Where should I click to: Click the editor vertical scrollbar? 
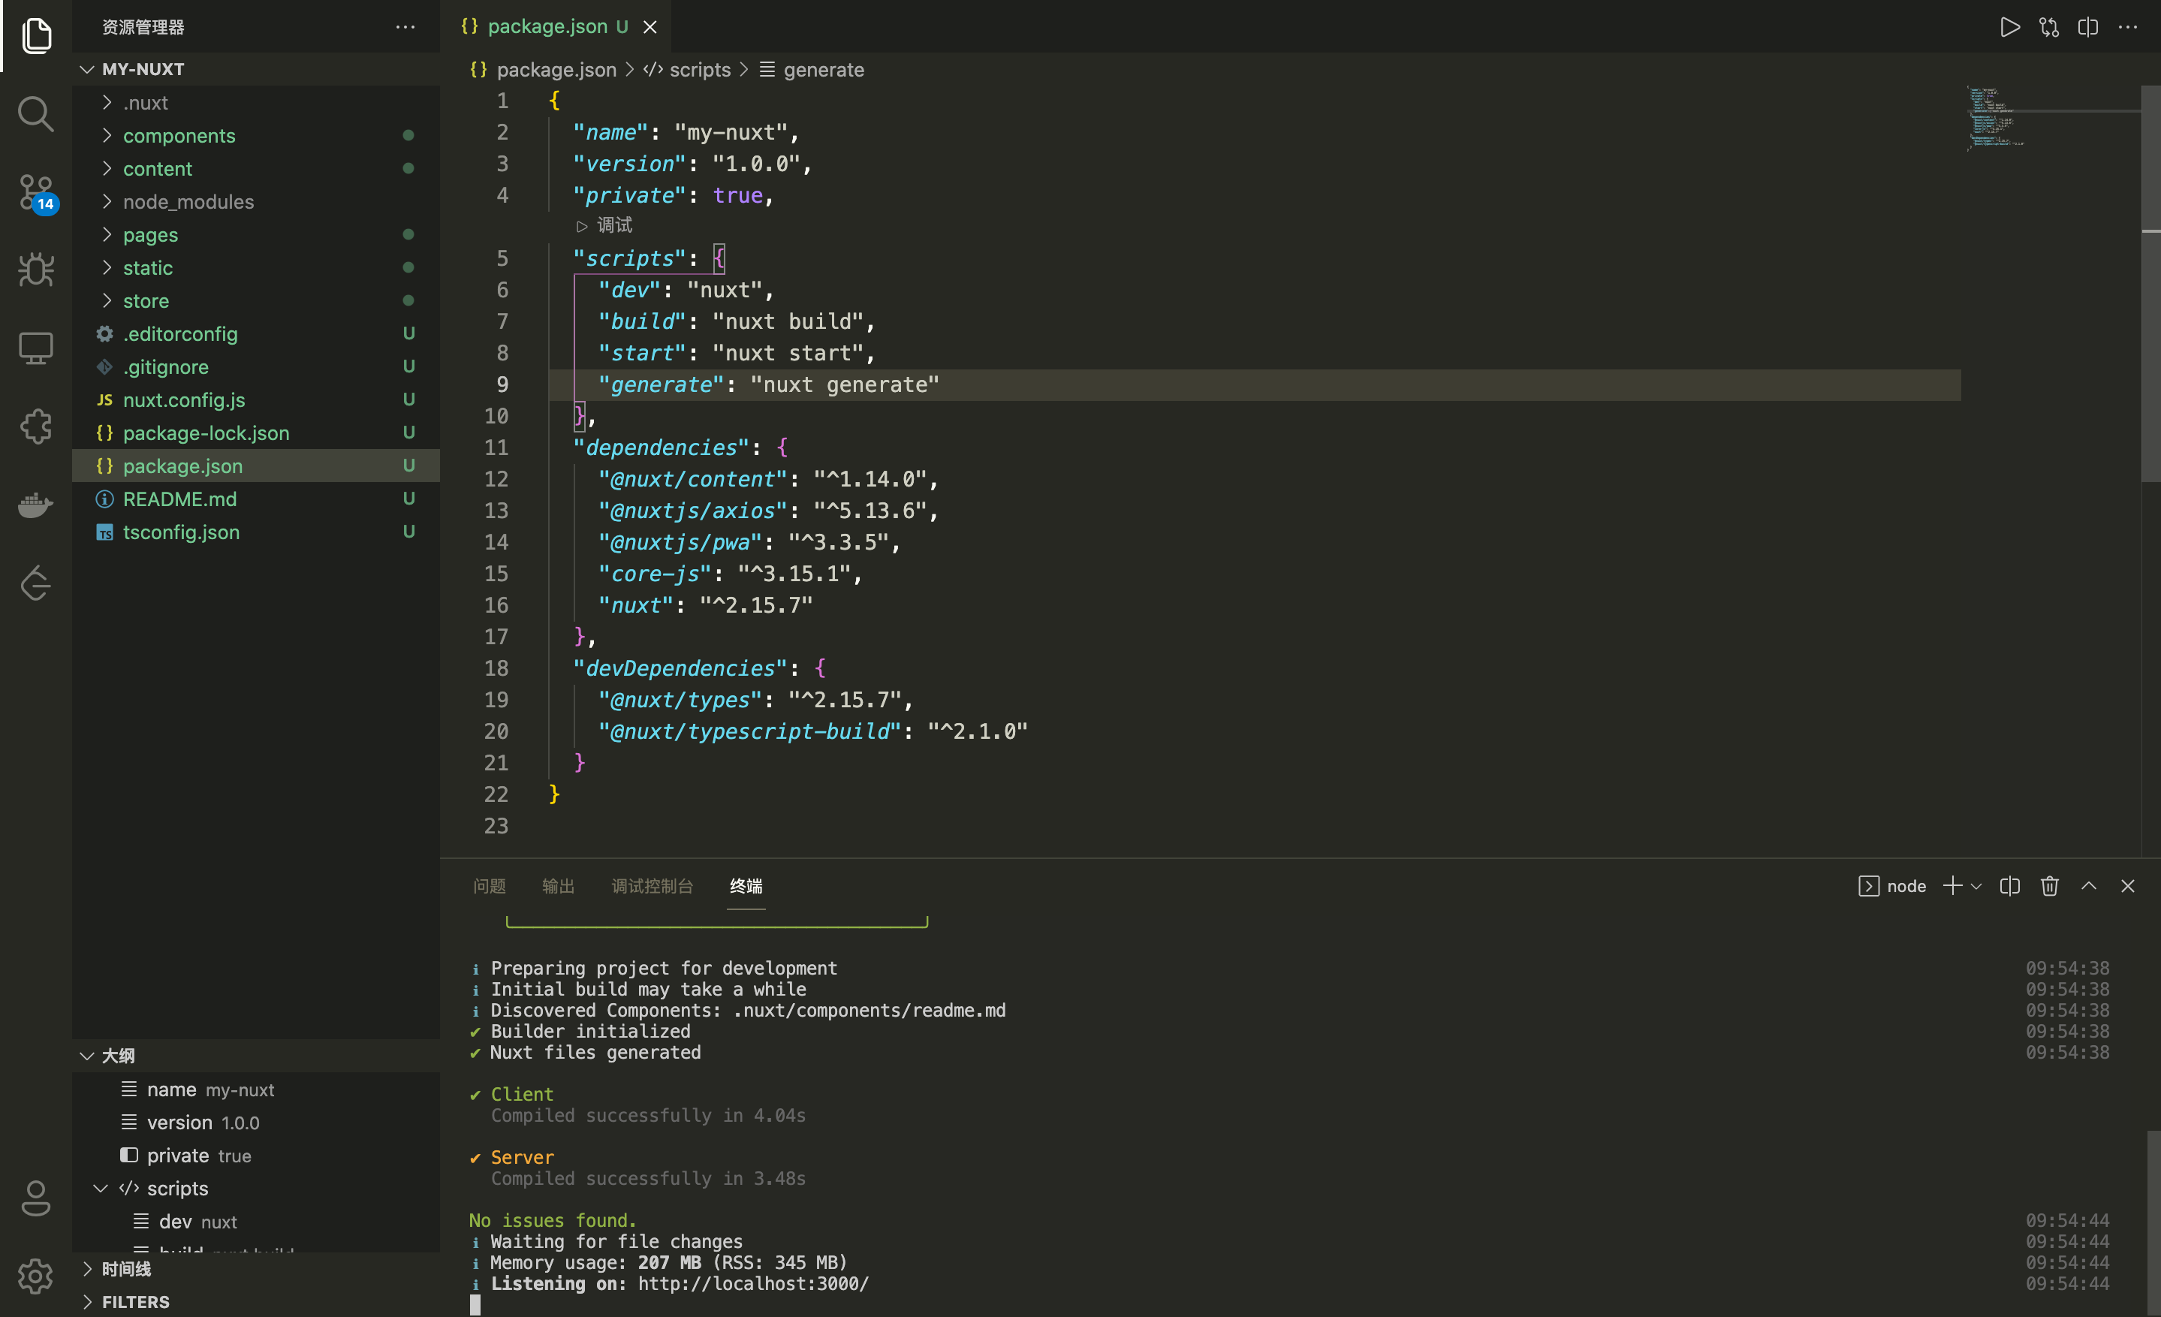tap(2150, 283)
